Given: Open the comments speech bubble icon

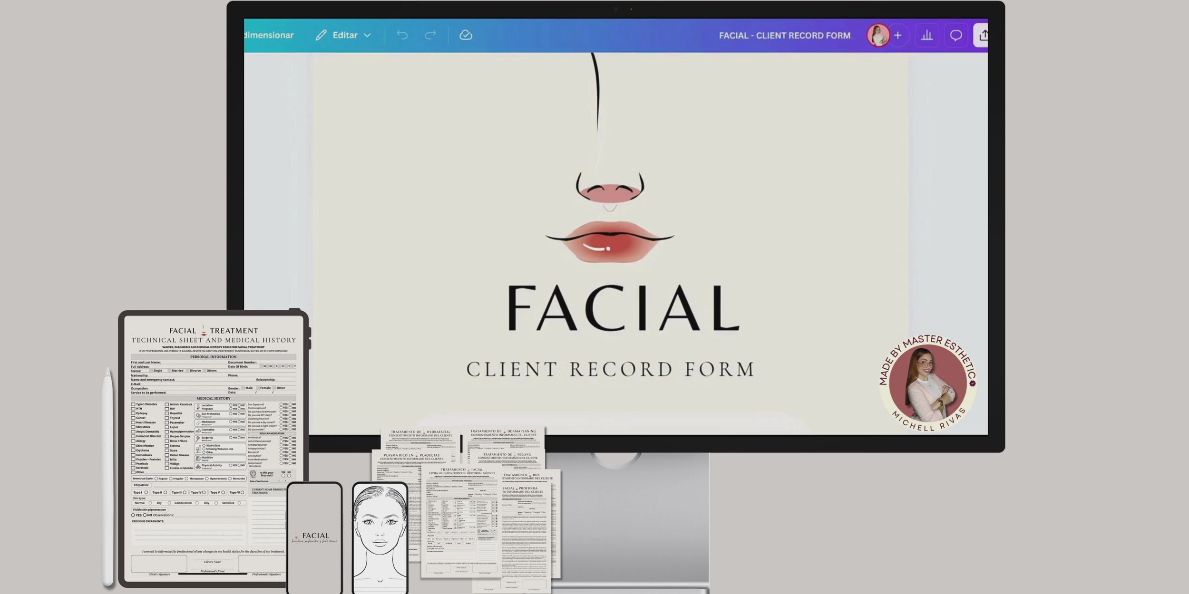Looking at the screenshot, I should (x=955, y=36).
